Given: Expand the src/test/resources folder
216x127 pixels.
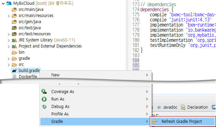Looking at the screenshot, I should (x=9, y=34).
